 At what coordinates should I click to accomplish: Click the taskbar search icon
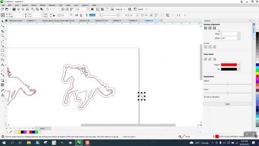(x=12, y=143)
